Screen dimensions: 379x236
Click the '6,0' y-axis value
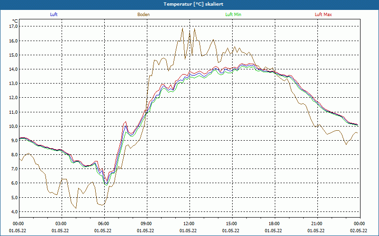click(x=15, y=183)
